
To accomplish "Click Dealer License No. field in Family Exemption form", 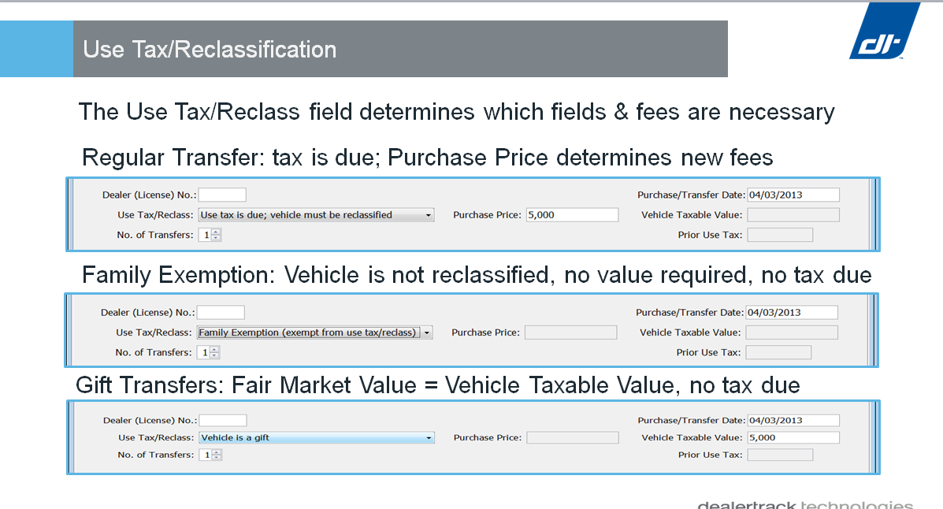I will click(221, 313).
